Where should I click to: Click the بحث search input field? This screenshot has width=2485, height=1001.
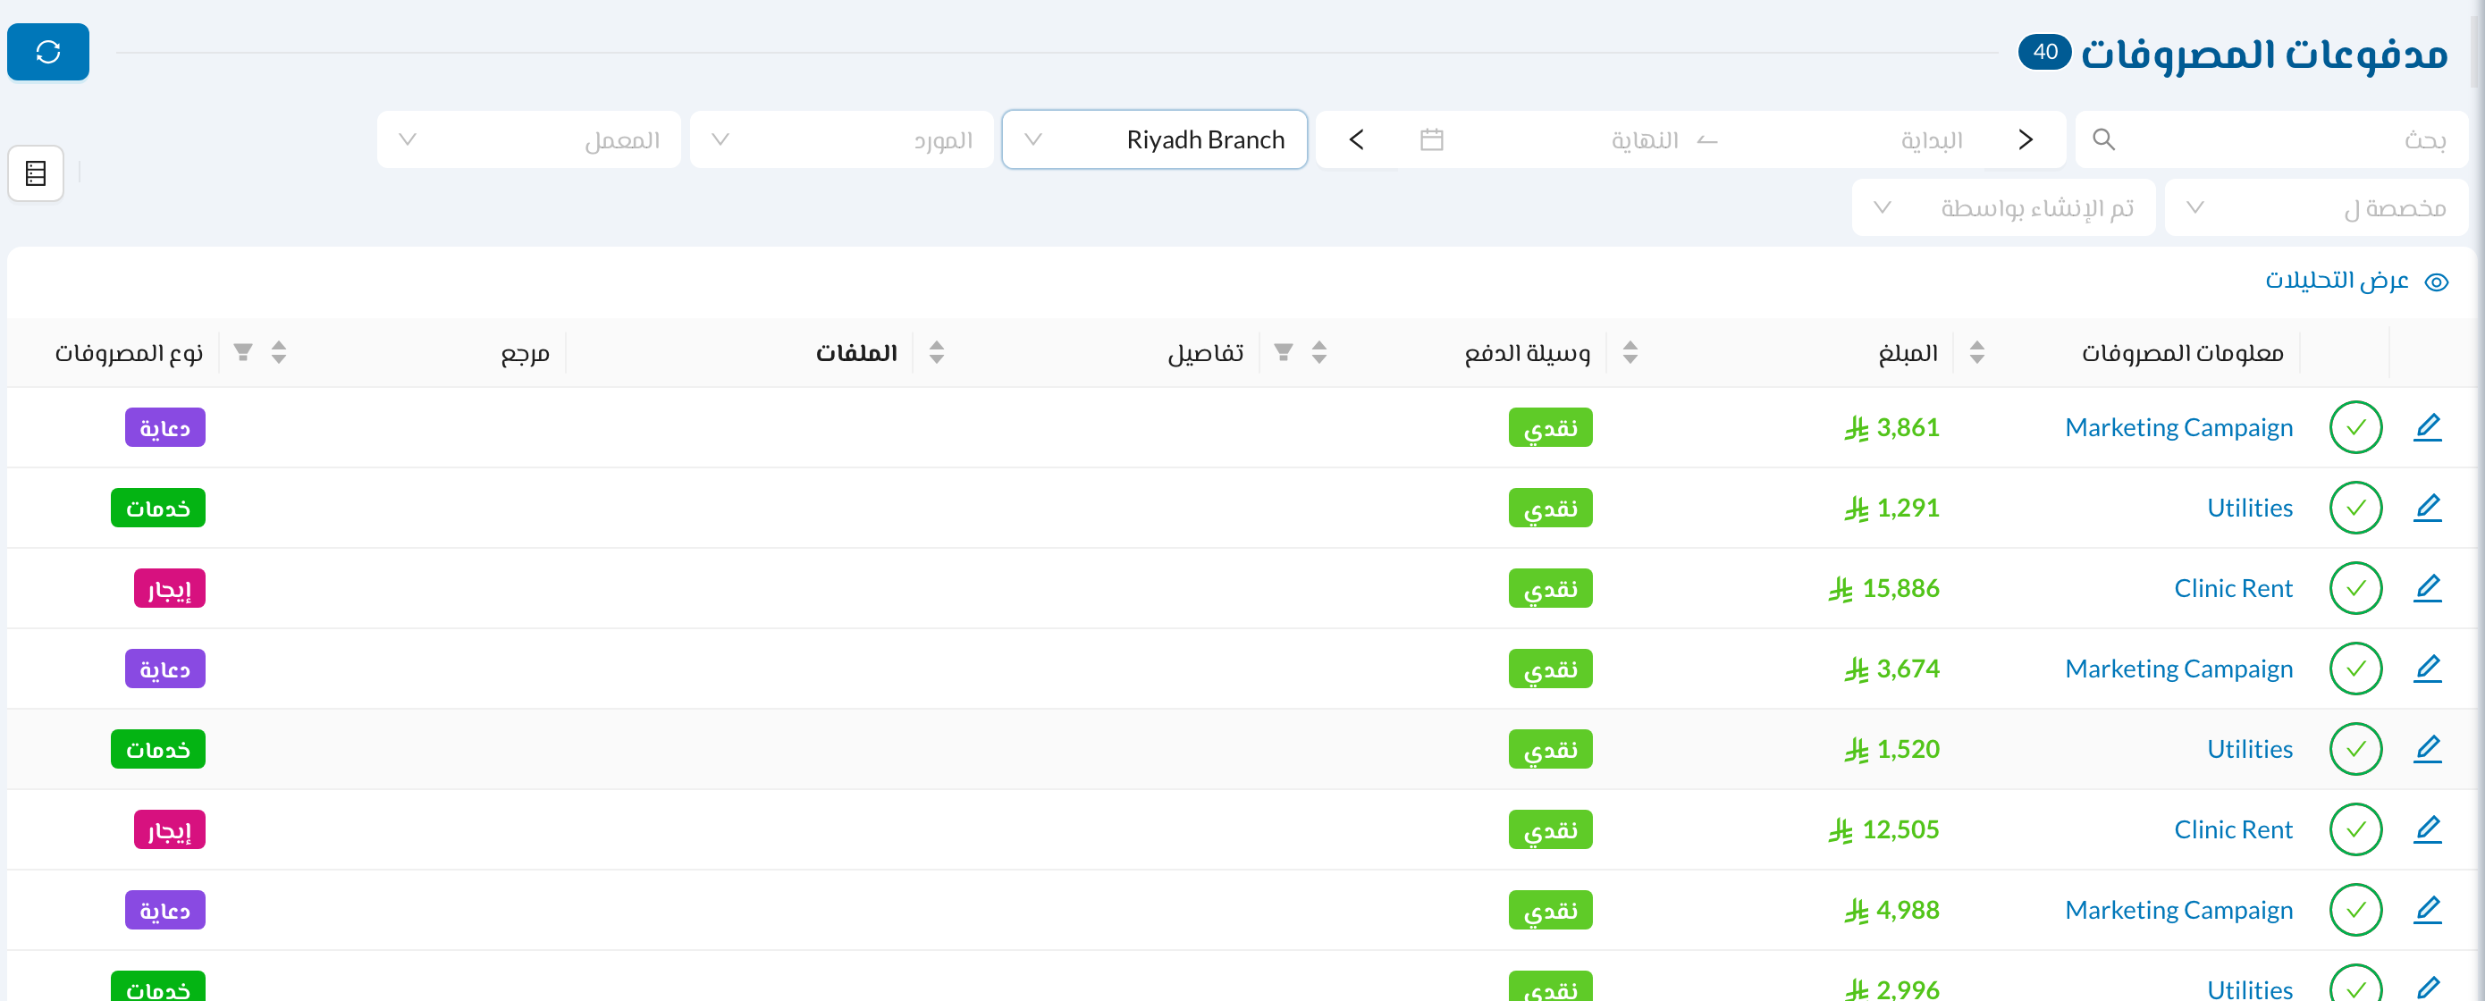[x=2271, y=139]
